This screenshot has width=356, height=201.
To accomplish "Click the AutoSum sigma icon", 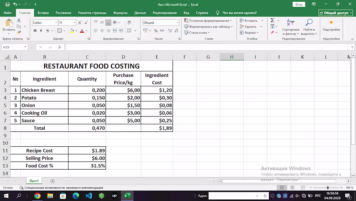I will pyautogui.click(x=273, y=20).
